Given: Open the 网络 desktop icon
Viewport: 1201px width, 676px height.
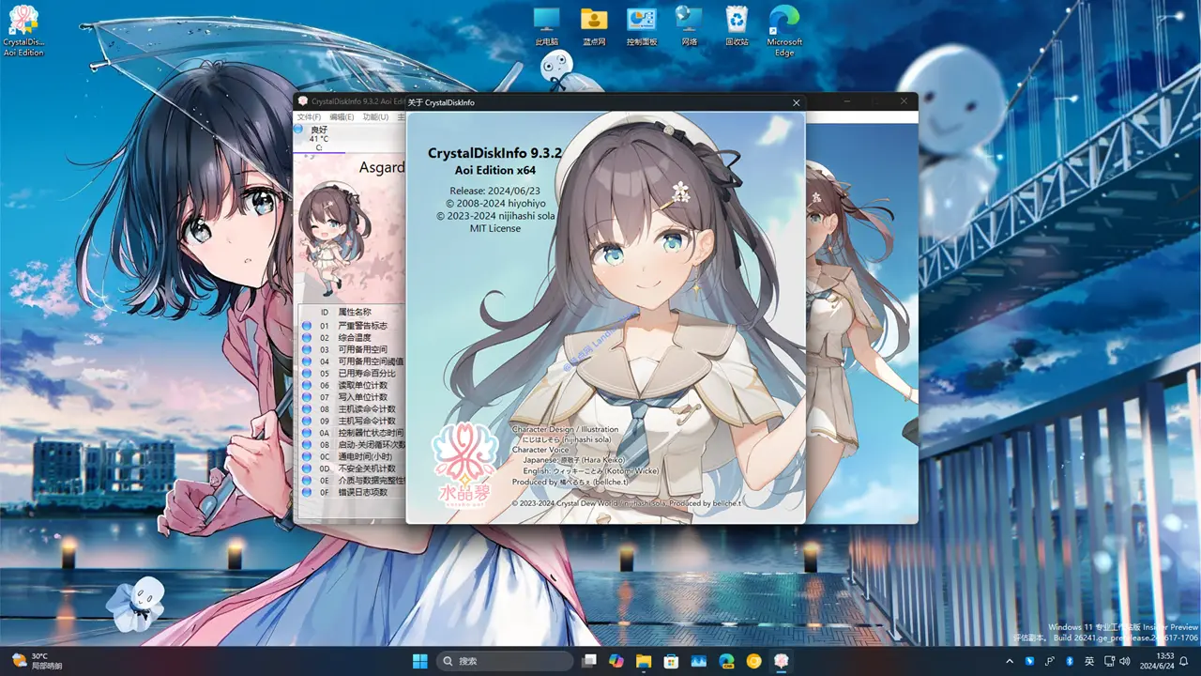Looking at the screenshot, I should (690, 26).
